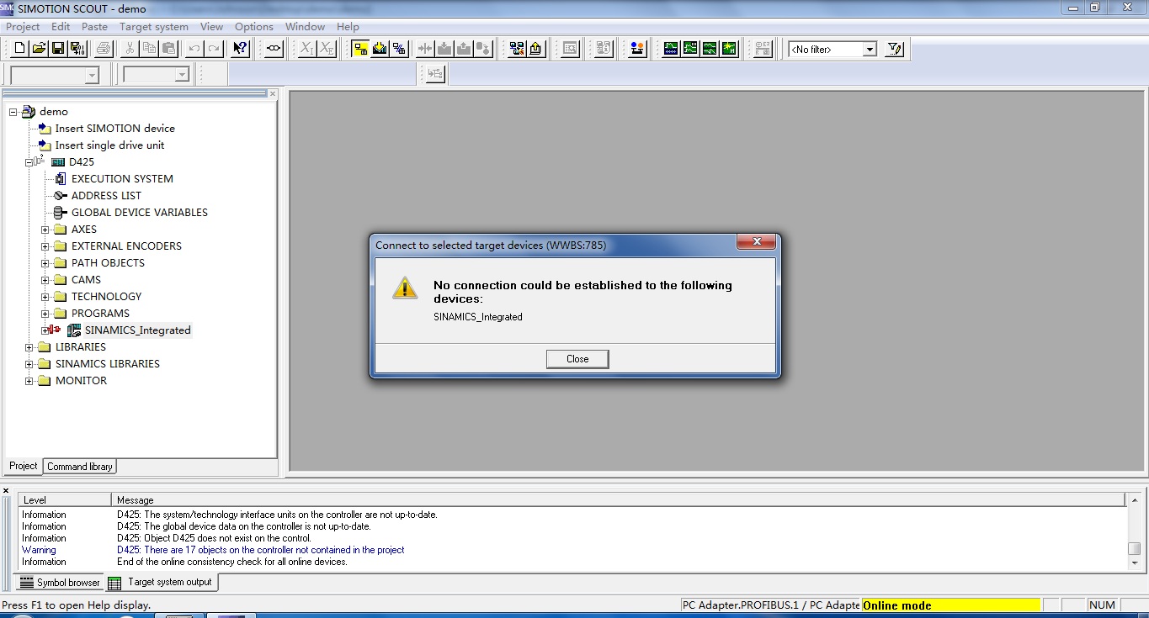
Task: Click the filter edit funnel icon
Action: pyautogui.click(x=894, y=49)
